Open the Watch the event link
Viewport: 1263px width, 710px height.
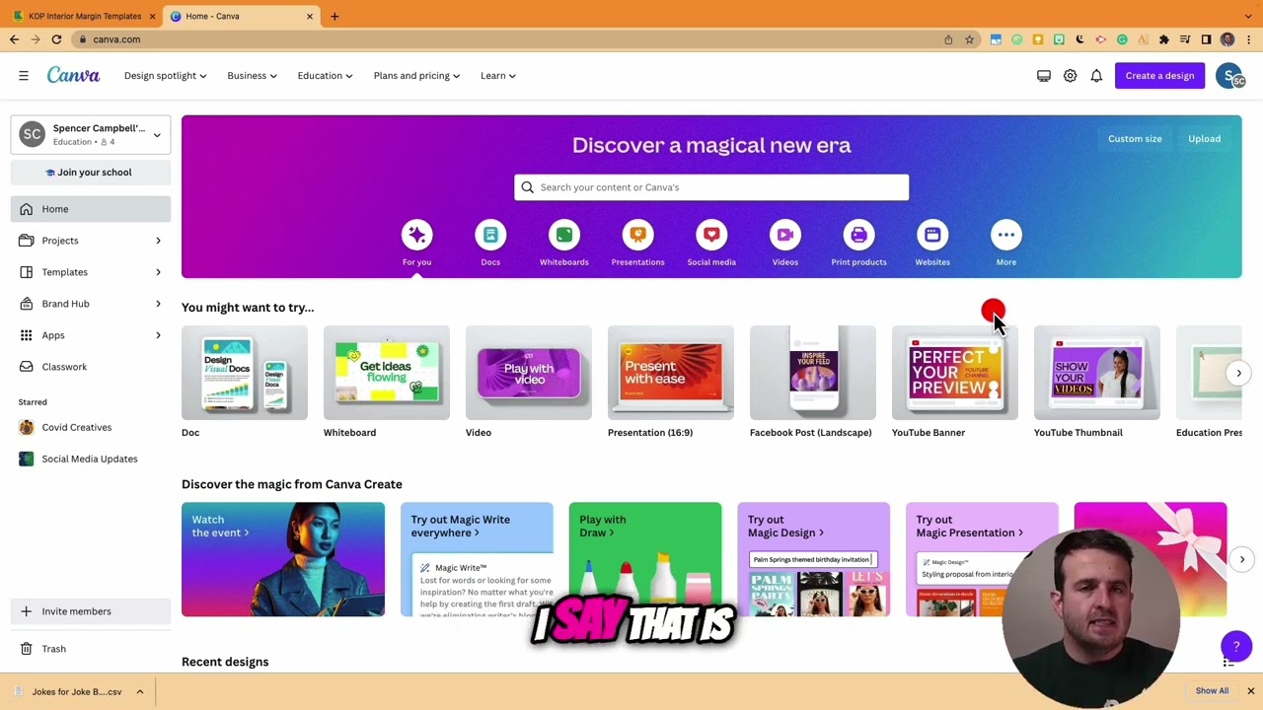[x=283, y=559]
